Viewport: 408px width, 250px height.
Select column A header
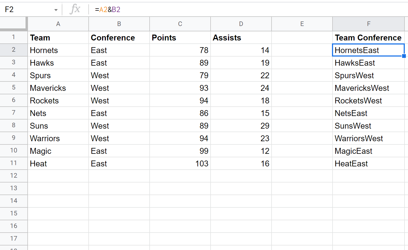point(58,24)
